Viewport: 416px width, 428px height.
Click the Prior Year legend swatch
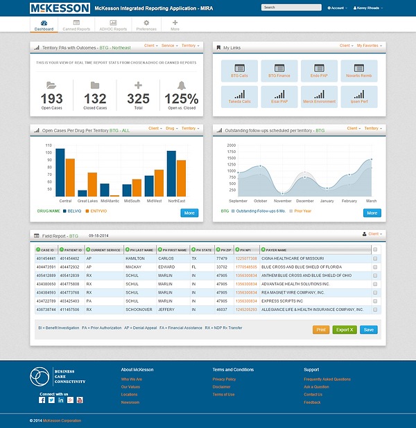[x=291, y=211]
